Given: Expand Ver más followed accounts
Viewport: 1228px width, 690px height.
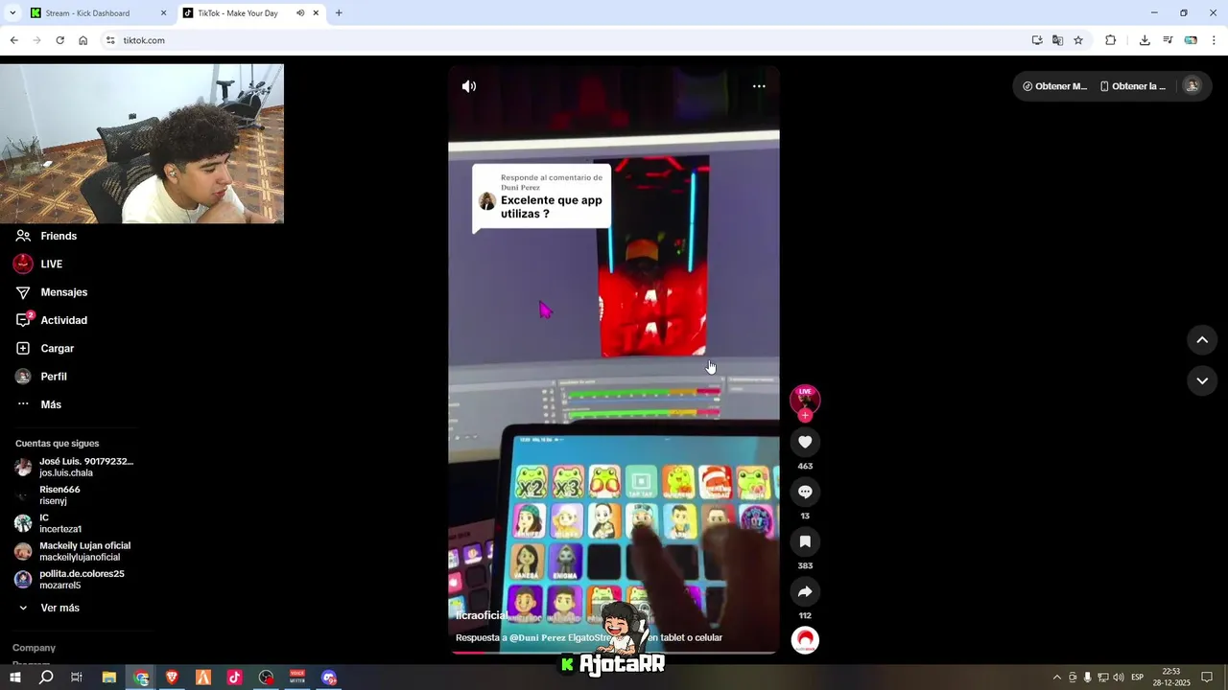Looking at the screenshot, I should click(48, 608).
